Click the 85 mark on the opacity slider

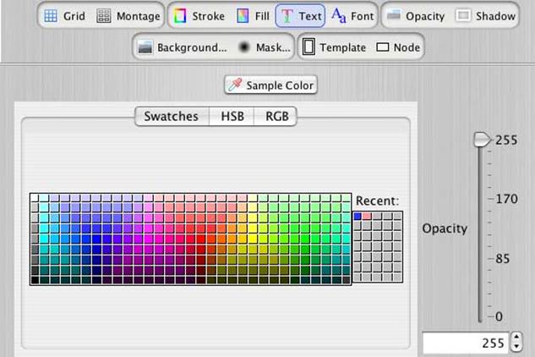(502, 259)
